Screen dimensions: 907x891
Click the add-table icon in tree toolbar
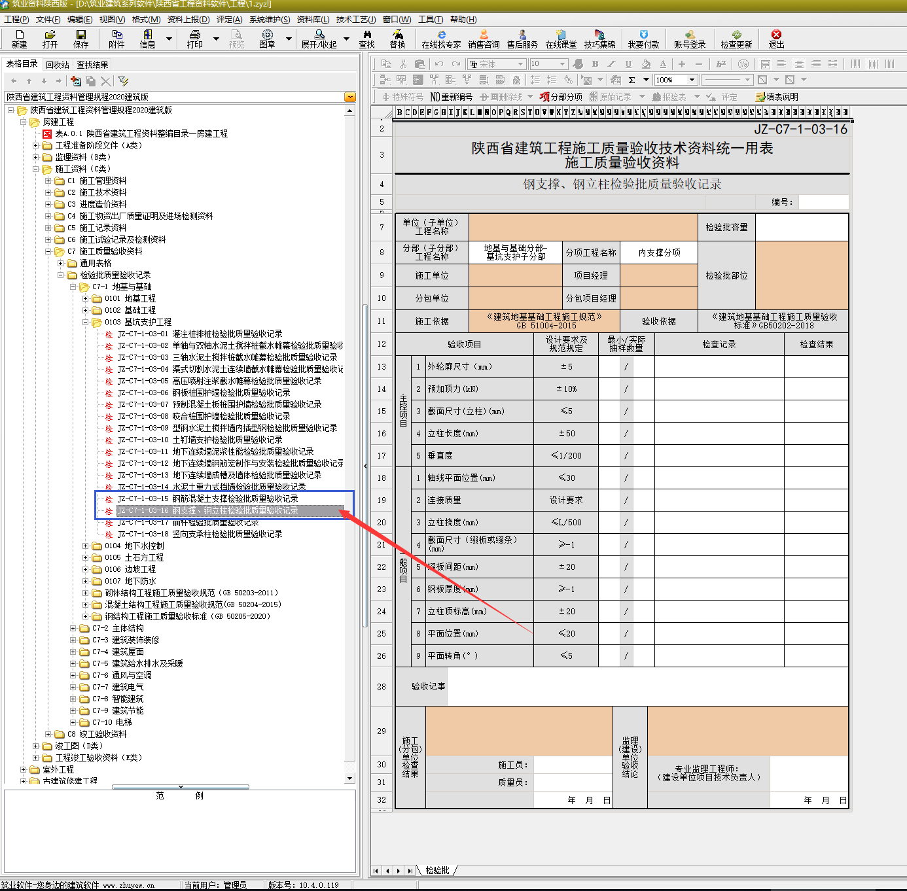[76, 81]
